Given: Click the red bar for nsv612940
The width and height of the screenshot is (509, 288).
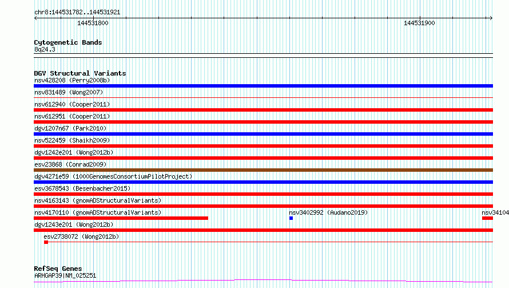Looking at the screenshot, I should click(263, 110).
